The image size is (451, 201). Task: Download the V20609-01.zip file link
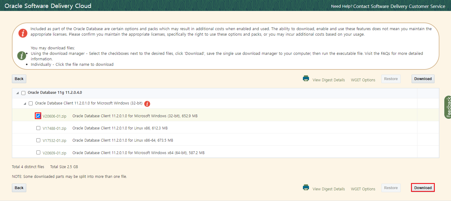point(54,153)
